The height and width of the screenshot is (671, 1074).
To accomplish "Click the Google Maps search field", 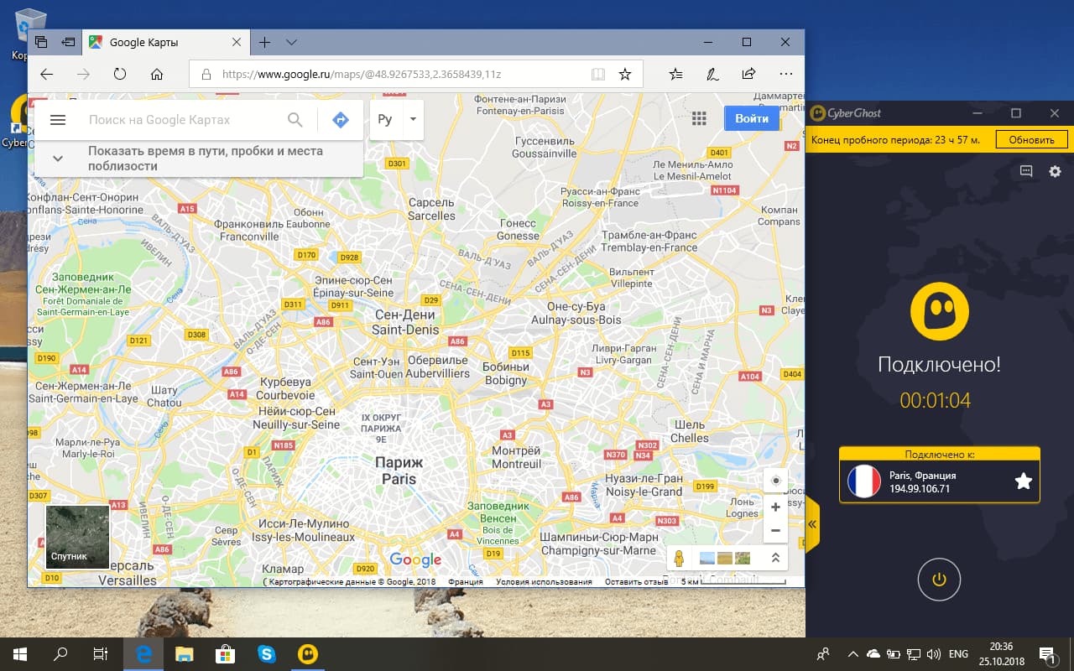I will 183,120.
